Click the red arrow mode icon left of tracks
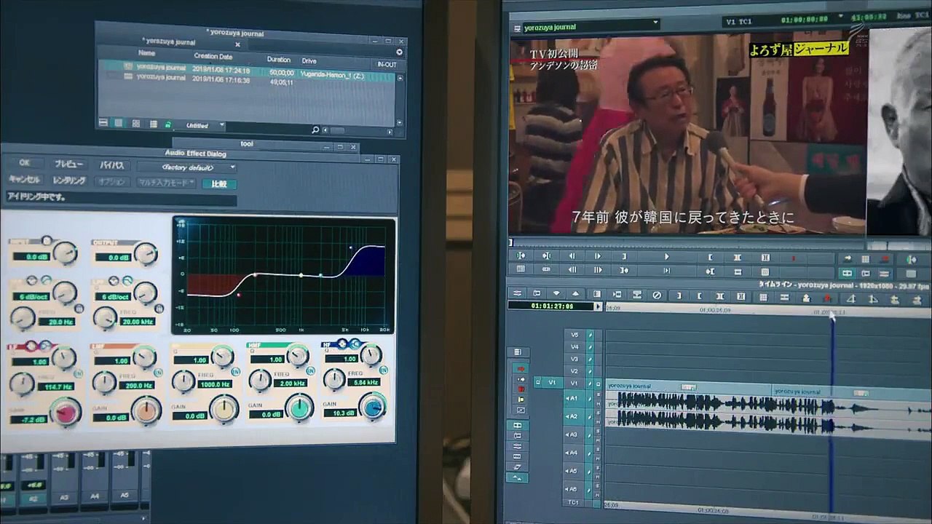The width and height of the screenshot is (932, 524). click(x=519, y=369)
